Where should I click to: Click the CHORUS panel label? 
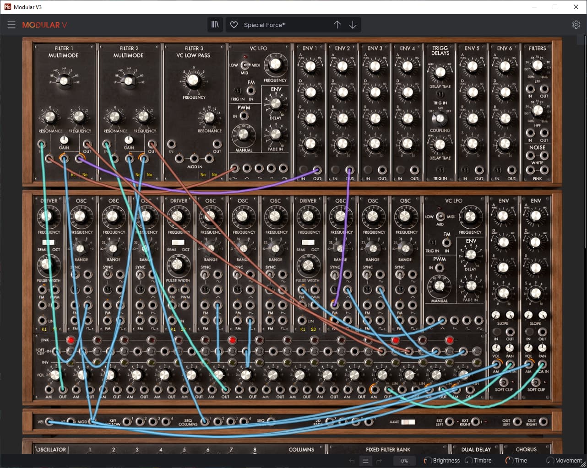tap(526, 449)
